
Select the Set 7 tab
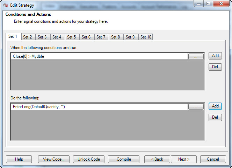point(101,37)
